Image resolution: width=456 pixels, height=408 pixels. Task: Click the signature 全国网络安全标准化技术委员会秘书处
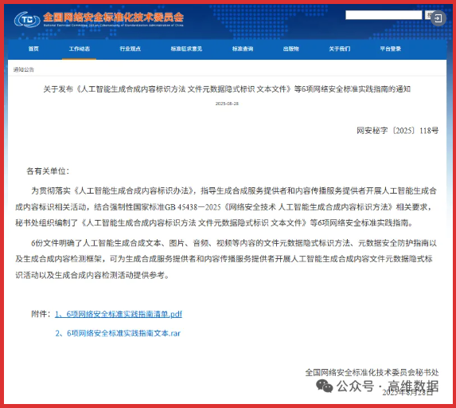point(372,372)
